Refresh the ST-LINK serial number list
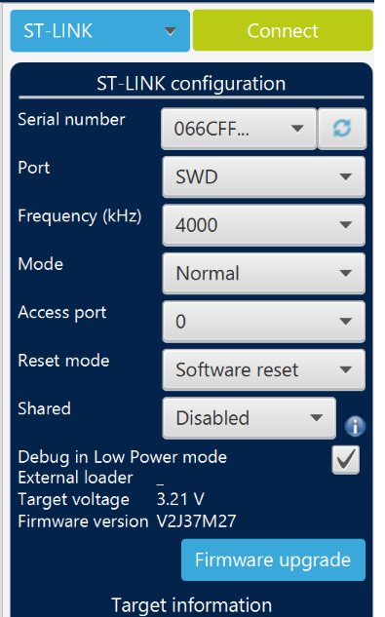The image size is (385, 617). (342, 129)
